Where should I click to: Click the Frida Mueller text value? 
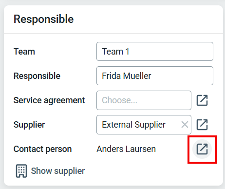(x=127, y=76)
